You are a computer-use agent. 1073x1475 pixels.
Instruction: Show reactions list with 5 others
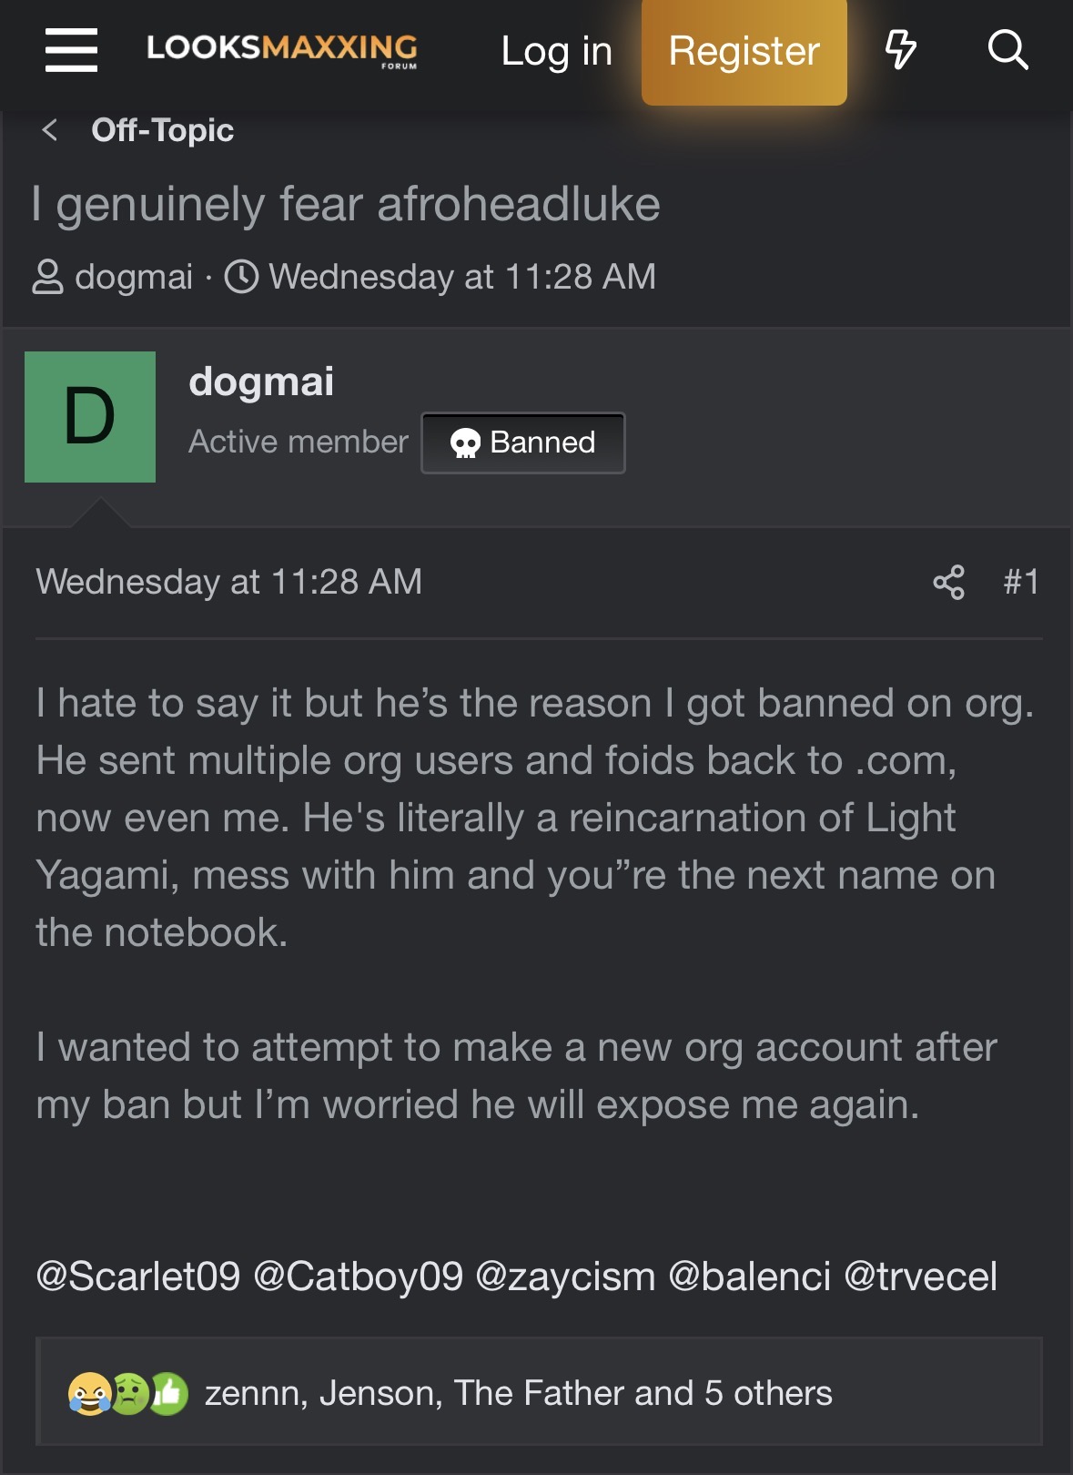tap(519, 1393)
